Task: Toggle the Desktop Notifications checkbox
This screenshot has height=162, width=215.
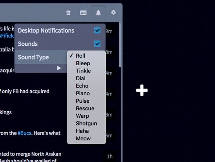Action: [x=97, y=31]
